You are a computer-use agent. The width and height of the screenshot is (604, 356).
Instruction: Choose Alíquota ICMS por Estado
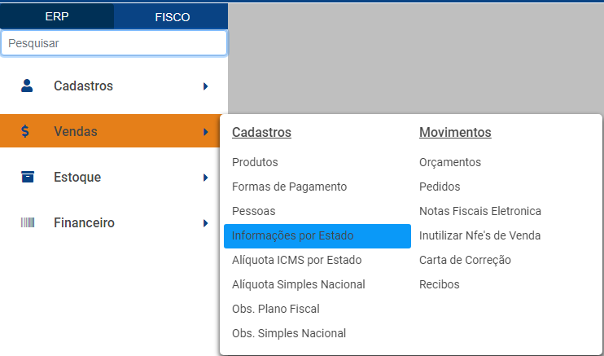296,260
